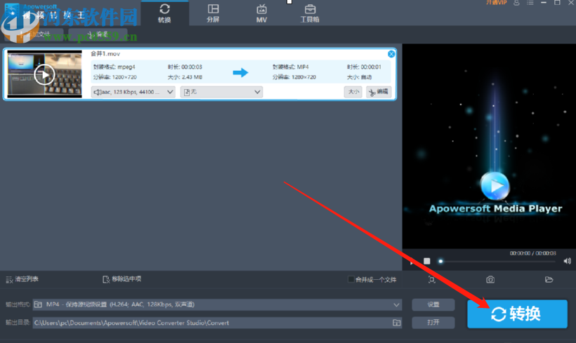Open the MV tab
Image resolution: width=576 pixels, height=343 pixels.
[261, 13]
